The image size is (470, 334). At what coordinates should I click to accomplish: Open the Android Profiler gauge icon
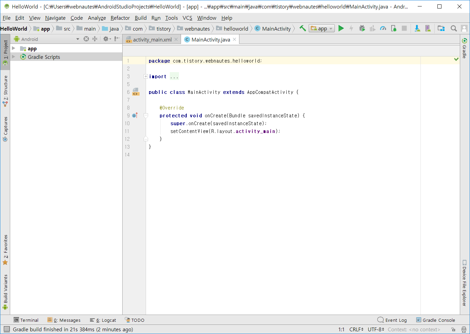click(x=383, y=28)
